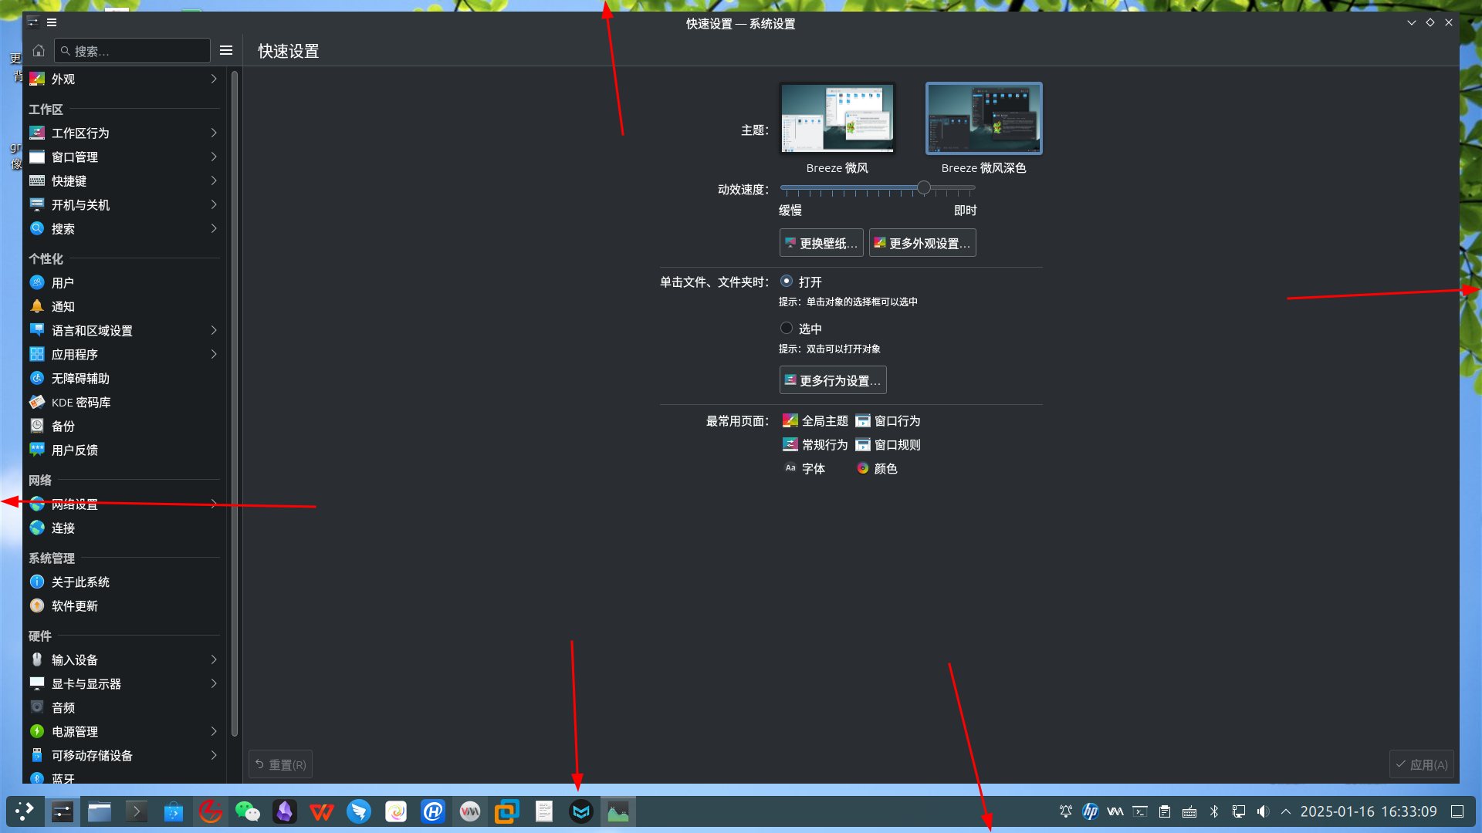Screen dimensions: 1482x833
Task: Expand the 工作区行为 category
Action: (x=124, y=133)
